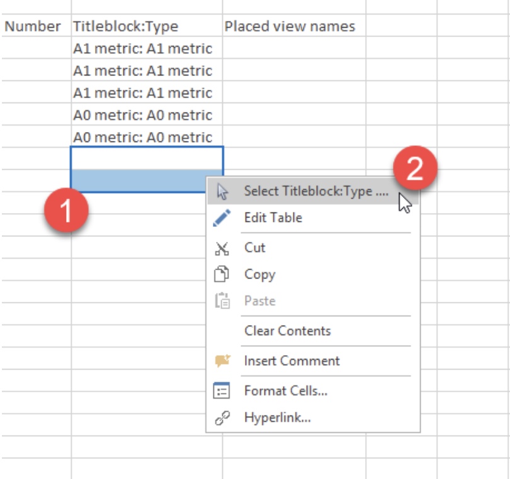
Task: Click the chain link Hyperlink icon
Action: 222,417
